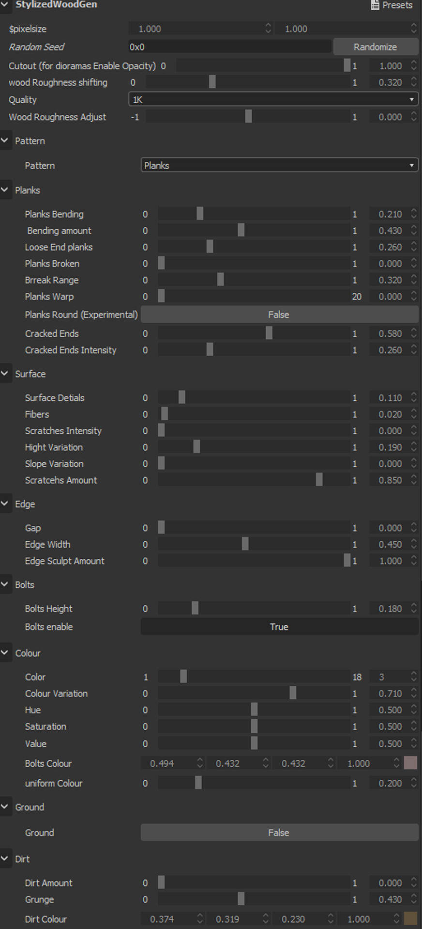Open the Presets menu icon
Screen dimensions: 422x929
375,5
